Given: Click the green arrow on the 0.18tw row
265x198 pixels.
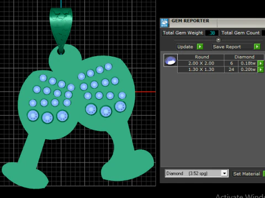Looking at the screenshot, I should point(261,63).
